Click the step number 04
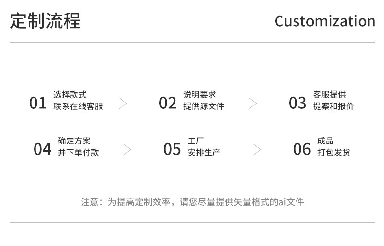The image size is (384, 246). click(42, 149)
